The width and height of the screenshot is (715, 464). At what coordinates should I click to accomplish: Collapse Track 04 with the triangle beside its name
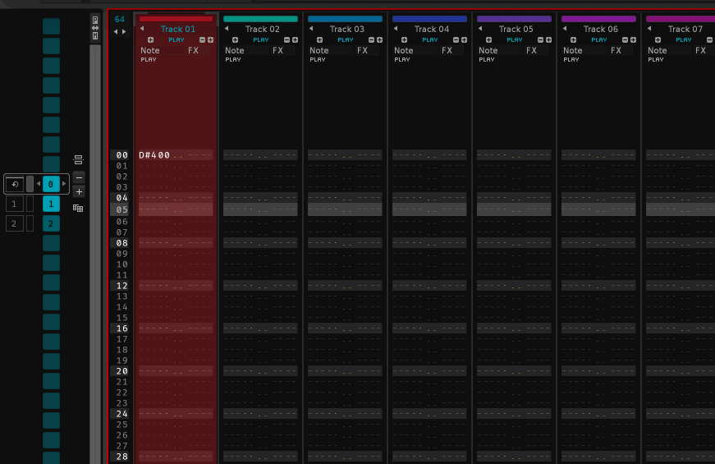click(396, 29)
